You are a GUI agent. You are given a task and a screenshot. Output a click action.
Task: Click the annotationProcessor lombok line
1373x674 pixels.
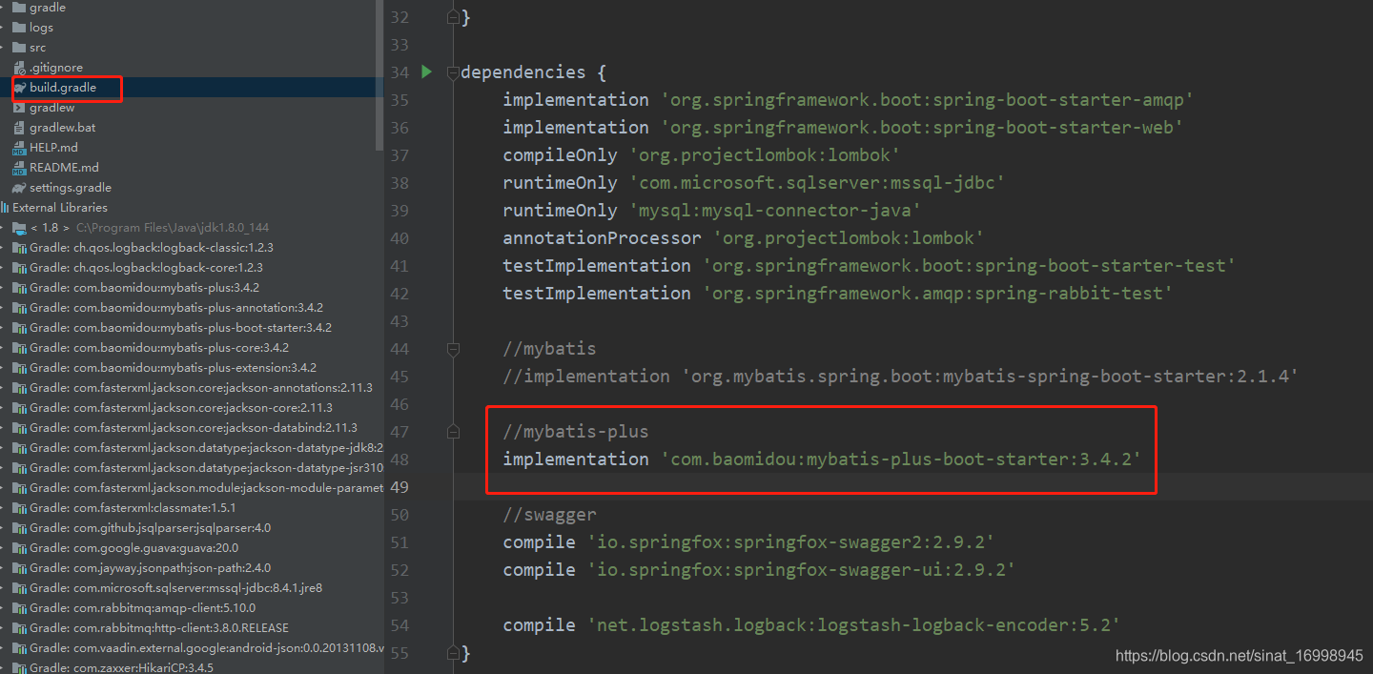coord(745,238)
